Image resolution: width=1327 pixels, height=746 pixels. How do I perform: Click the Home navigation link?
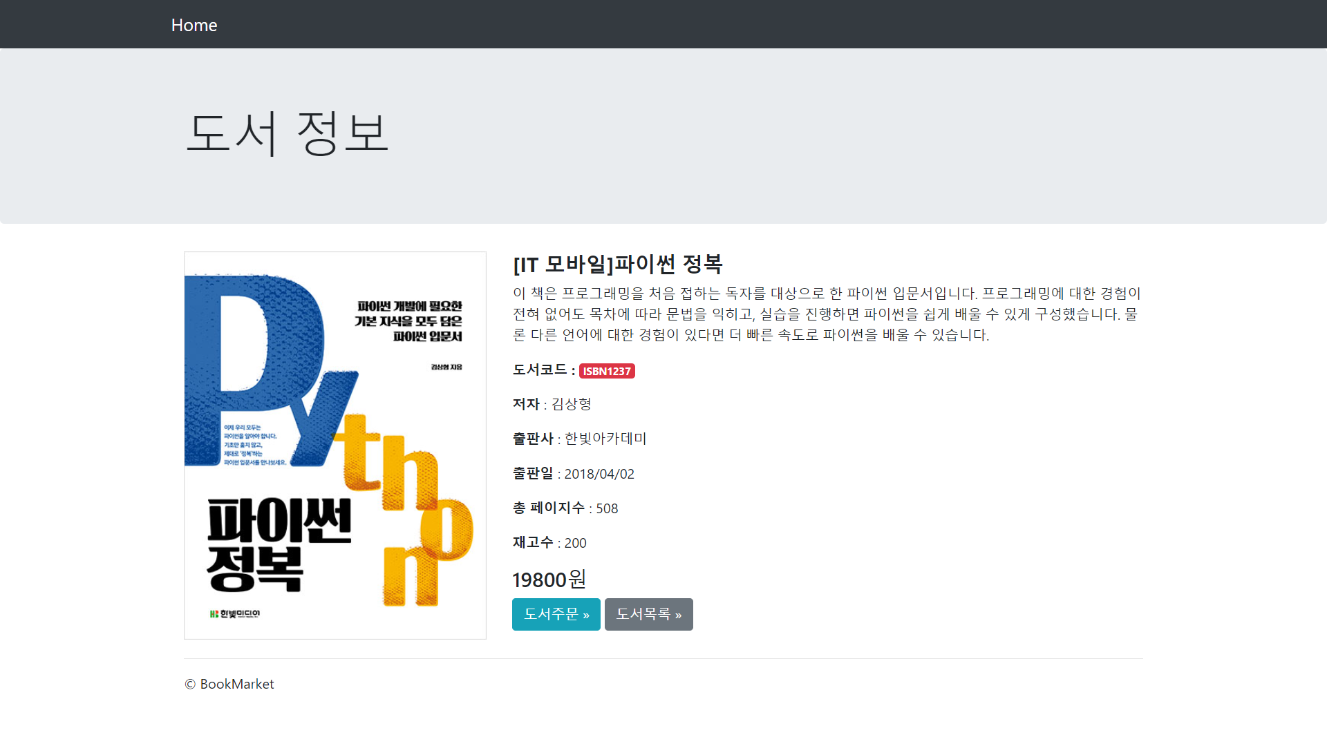(x=194, y=25)
